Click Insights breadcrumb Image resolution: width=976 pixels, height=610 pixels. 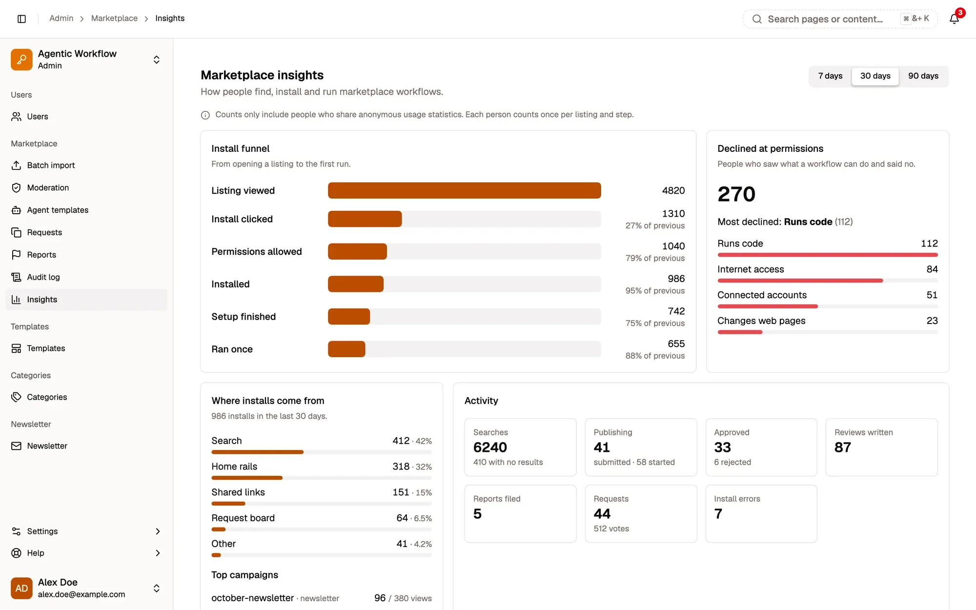pos(170,19)
